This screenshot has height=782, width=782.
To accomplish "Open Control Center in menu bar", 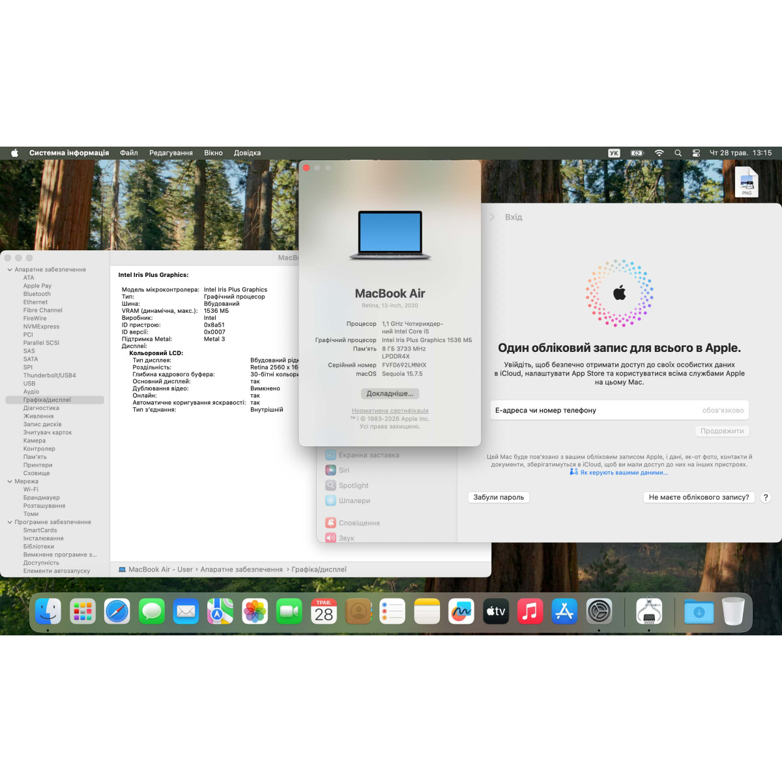I will coord(696,153).
